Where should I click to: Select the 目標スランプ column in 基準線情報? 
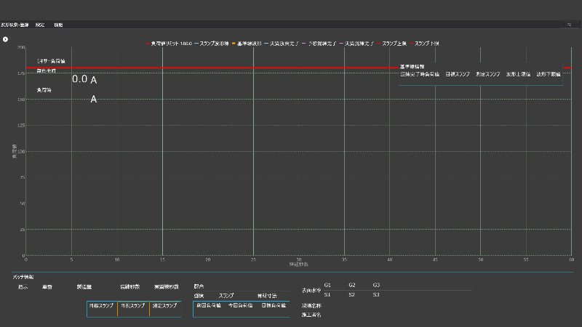pos(458,74)
